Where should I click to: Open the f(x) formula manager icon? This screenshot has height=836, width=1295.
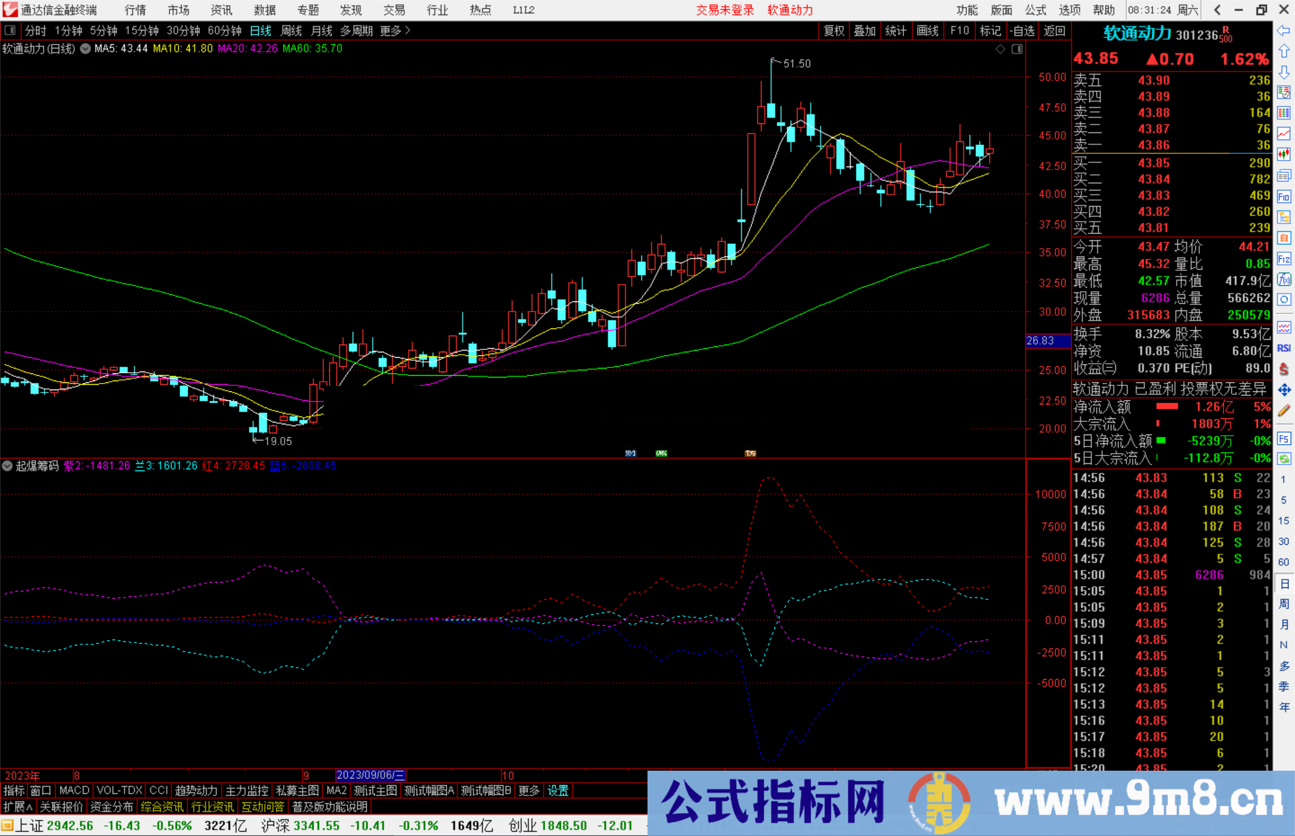(1284, 280)
